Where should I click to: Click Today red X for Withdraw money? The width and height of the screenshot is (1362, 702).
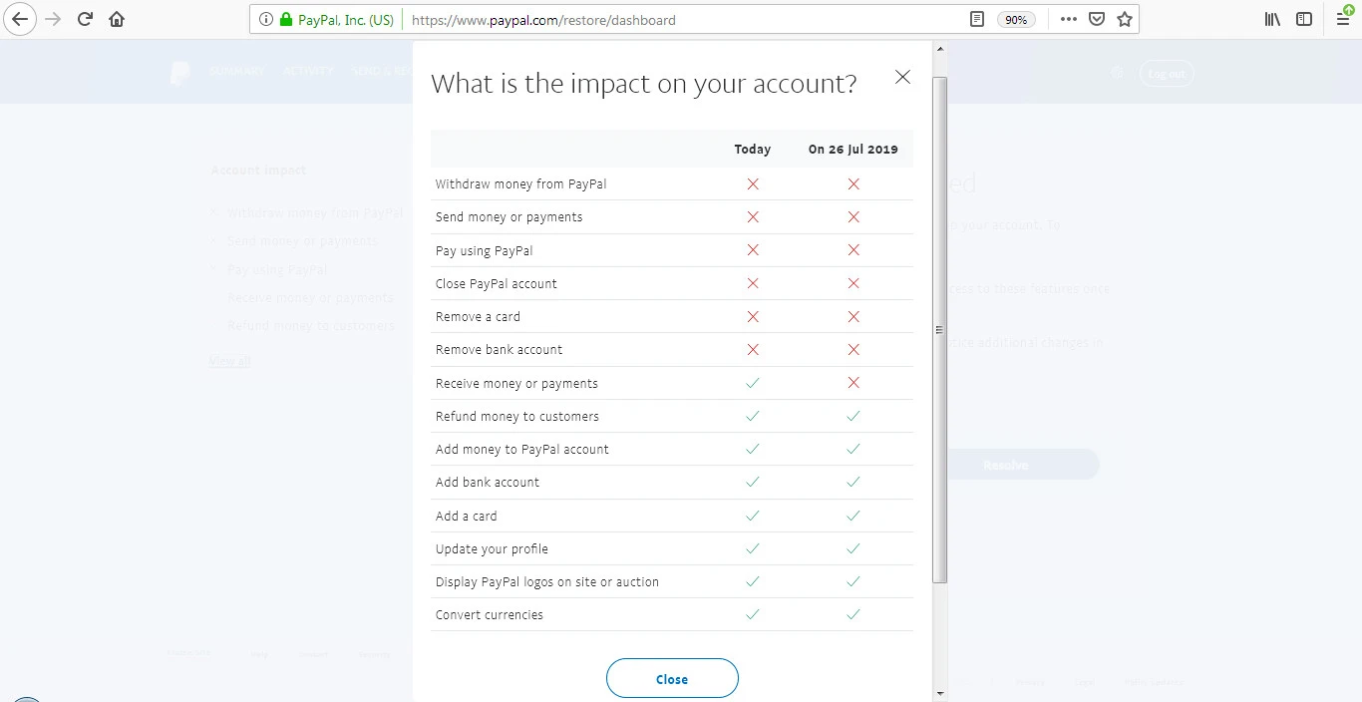coord(753,183)
